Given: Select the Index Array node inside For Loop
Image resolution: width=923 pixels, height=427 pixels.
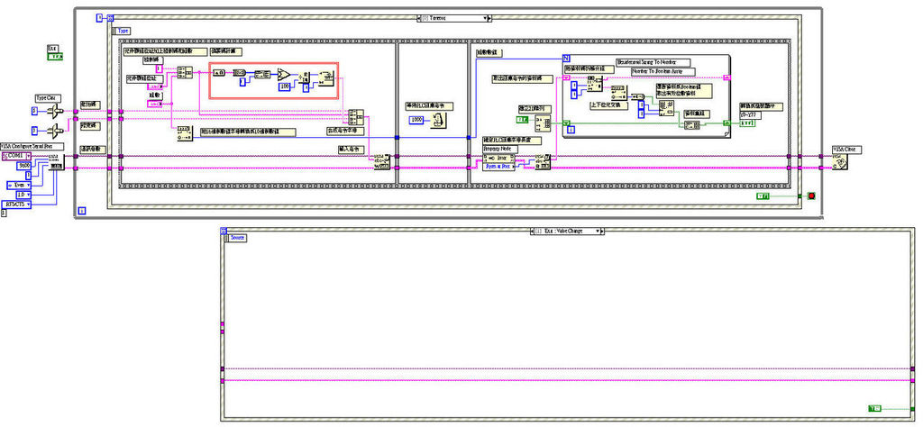Looking at the screenshot, I should click(x=667, y=108).
